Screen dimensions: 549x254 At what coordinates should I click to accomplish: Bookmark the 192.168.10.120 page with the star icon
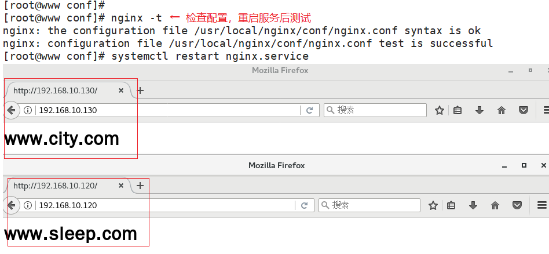point(433,205)
